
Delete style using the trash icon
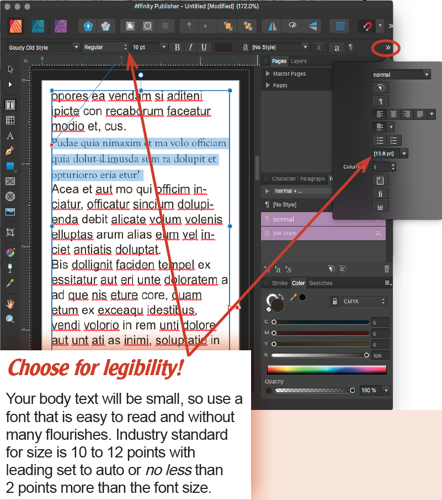point(386,269)
